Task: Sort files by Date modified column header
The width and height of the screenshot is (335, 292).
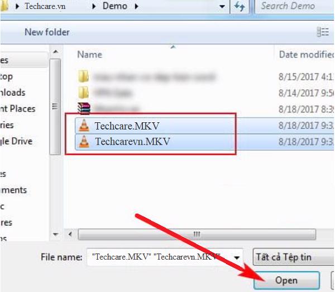Action: click(x=307, y=55)
